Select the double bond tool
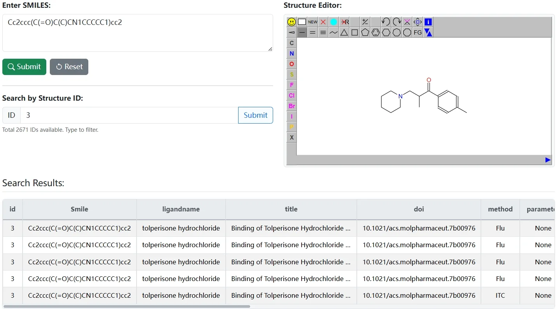Viewport: 556px width, 309px height. pyautogui.click(x=312, y=33)
